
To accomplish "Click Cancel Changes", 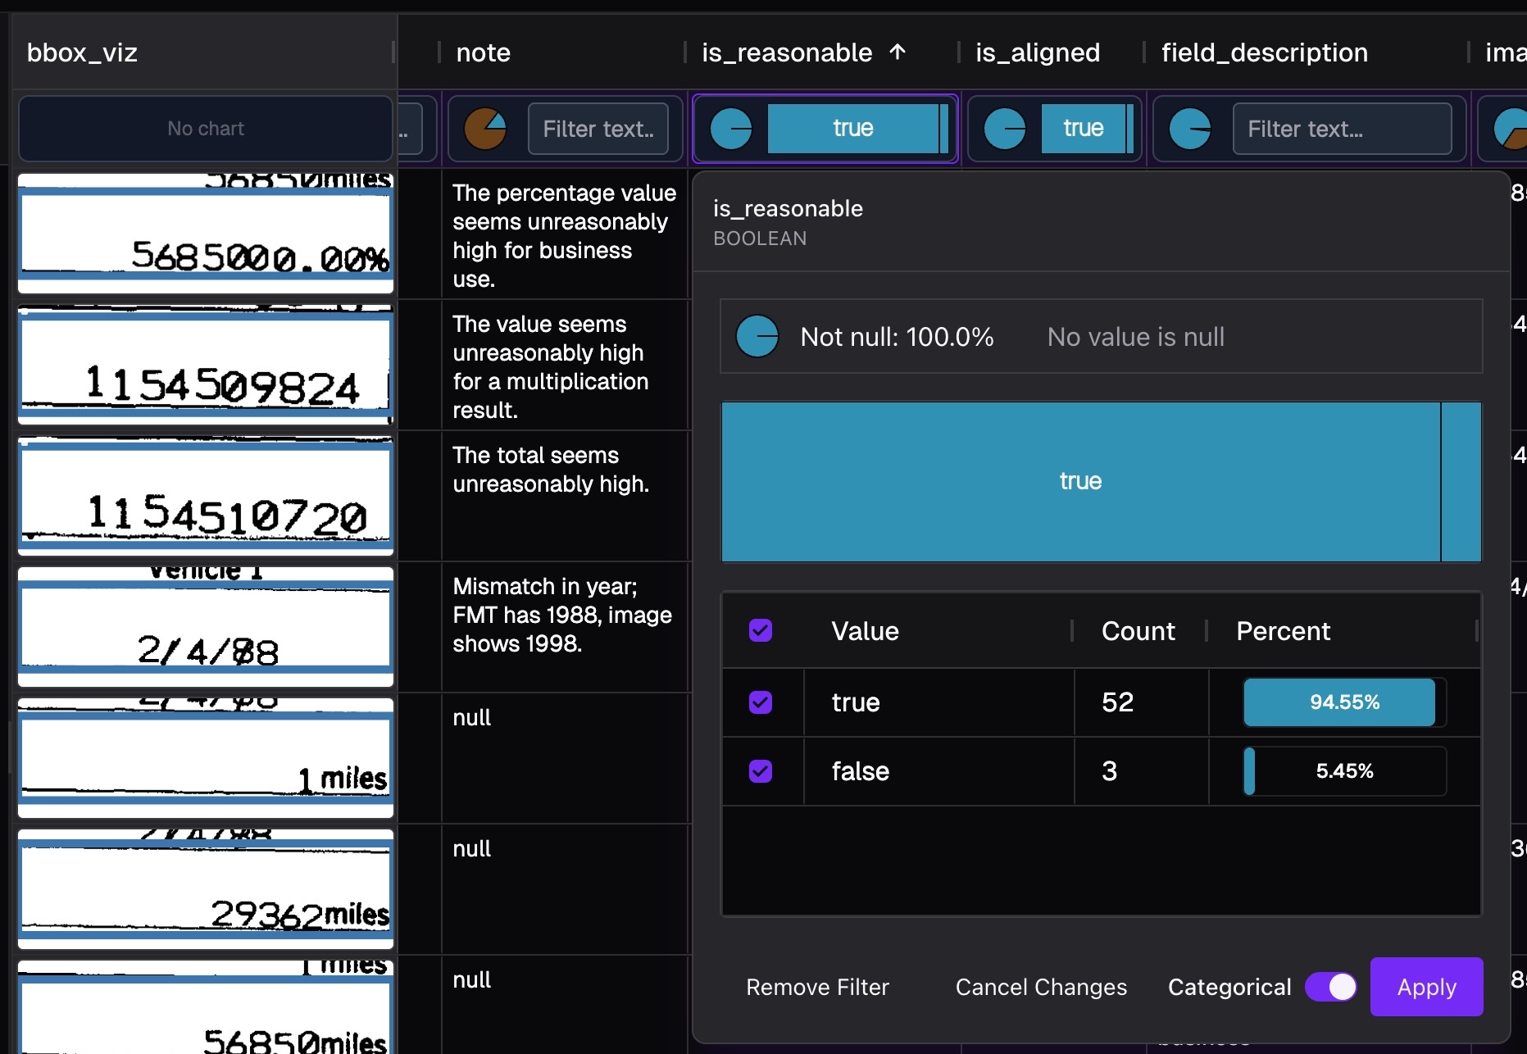I will pos(1041,987).
